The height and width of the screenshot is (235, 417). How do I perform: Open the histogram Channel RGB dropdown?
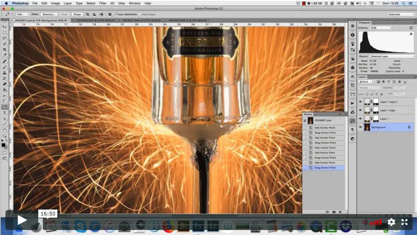381,28
